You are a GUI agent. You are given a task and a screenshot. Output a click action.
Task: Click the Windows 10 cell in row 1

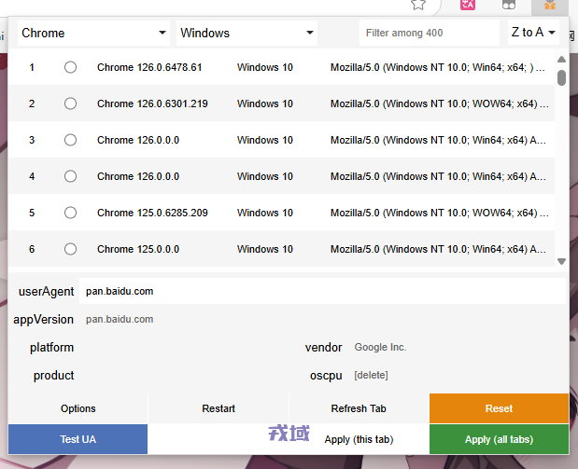[264, 67]
